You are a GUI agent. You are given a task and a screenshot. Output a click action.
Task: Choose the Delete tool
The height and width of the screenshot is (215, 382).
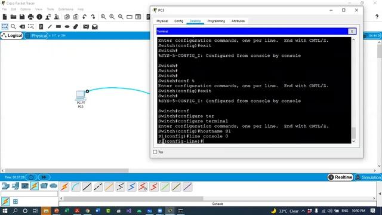click(x=22, y=26)
